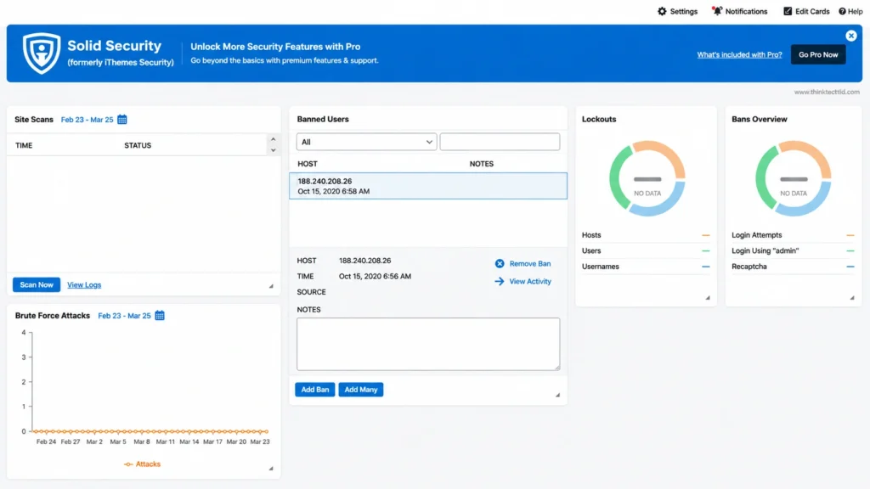Toggle the Login Using "admin" legend item
This screenshot has width=870, height=489.
(x=793, y=250)
